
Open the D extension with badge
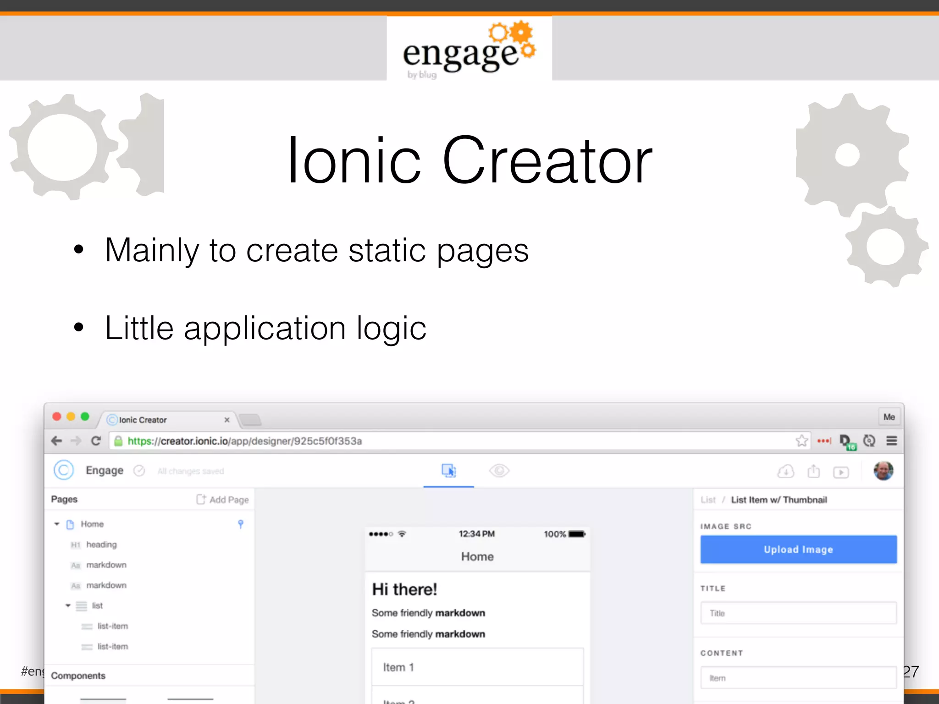click(x=847, y=442)
